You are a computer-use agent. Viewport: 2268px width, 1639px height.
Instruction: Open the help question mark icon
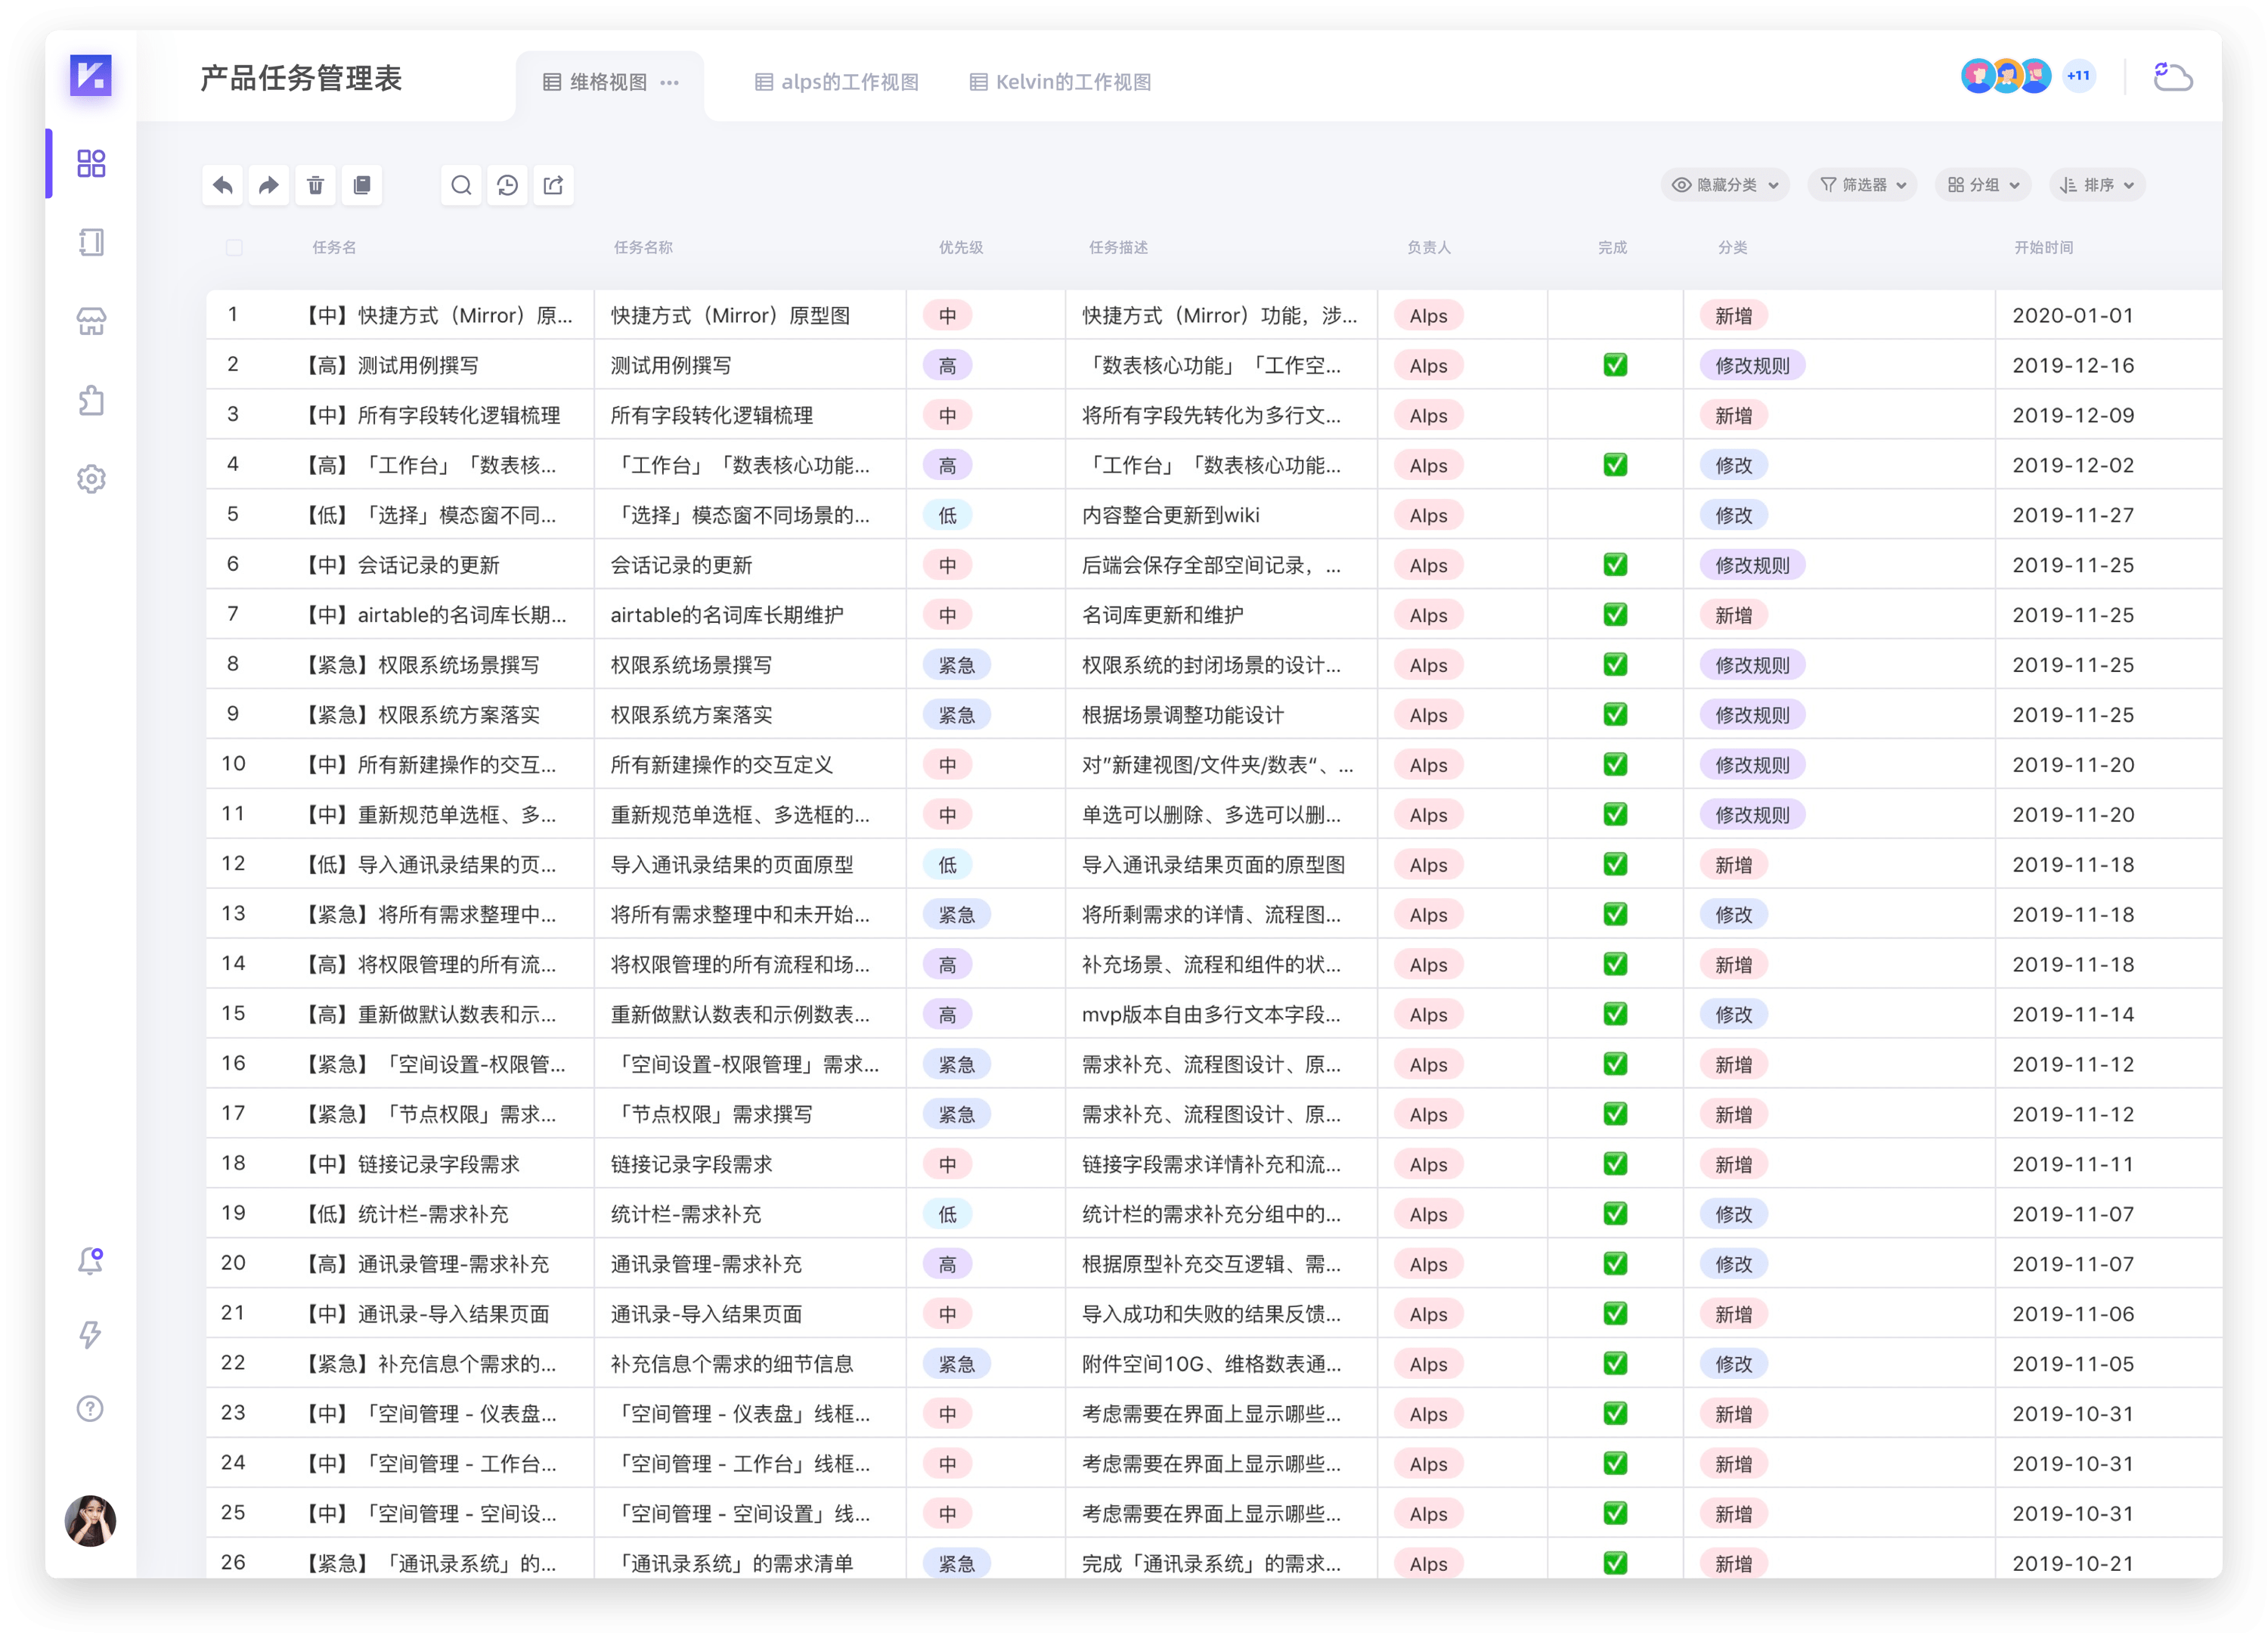point(91,1409)
